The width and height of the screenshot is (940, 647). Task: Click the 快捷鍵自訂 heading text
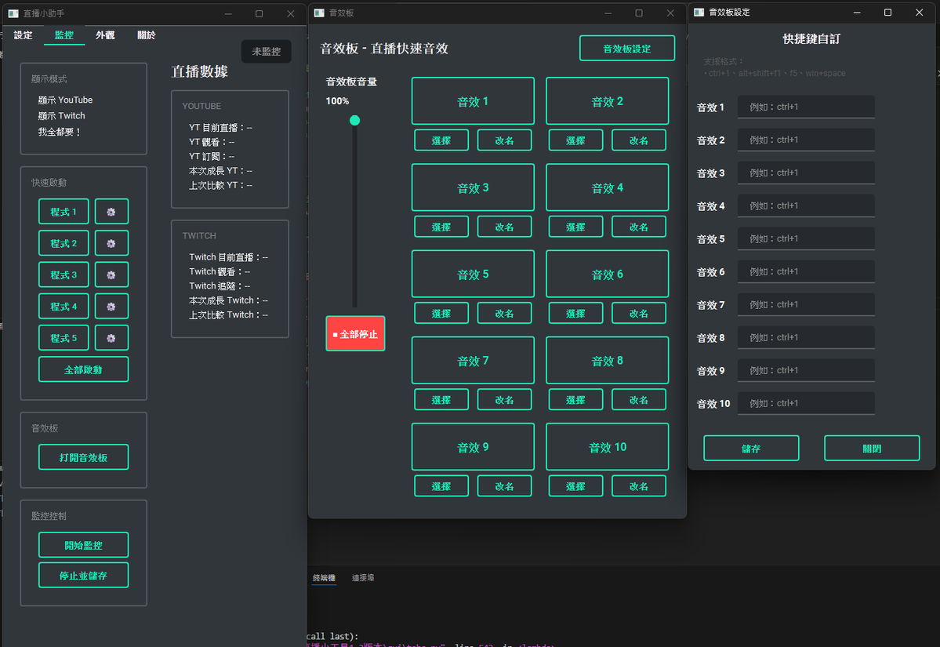[x=811, y=39]
